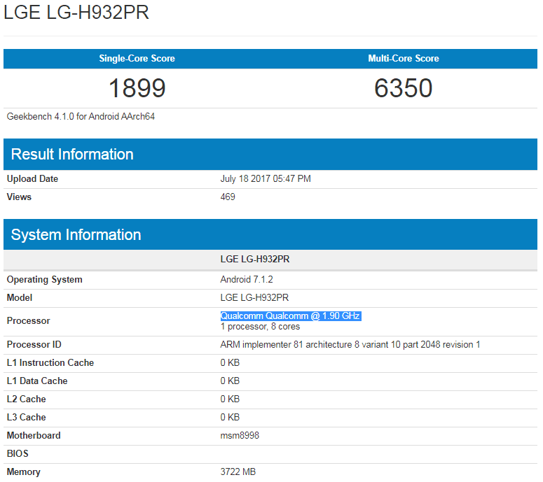Click the Multi-Core Score header
This screenshot has width=543, height=482.
click(404, 59)
